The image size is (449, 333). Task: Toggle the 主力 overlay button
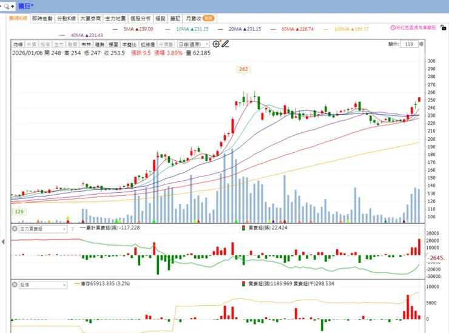[59, 44]
